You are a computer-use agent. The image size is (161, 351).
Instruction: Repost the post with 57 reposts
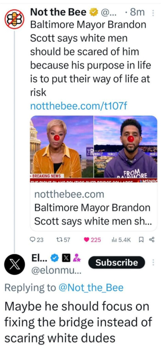pyautogui.click(x=64, y=240)
